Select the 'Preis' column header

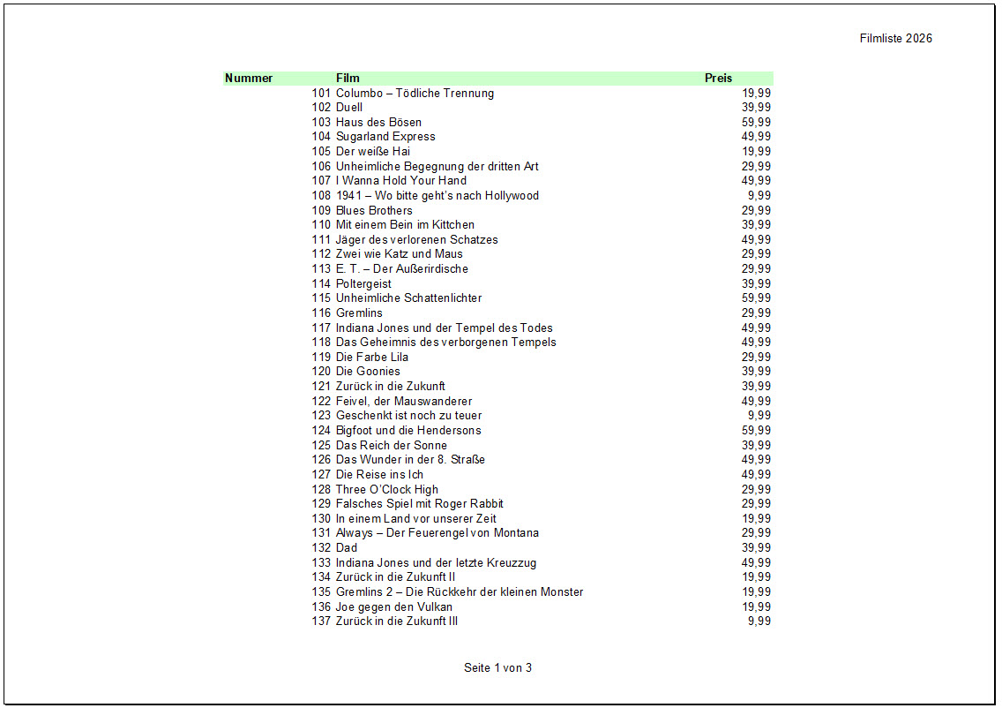coord(718,79)
